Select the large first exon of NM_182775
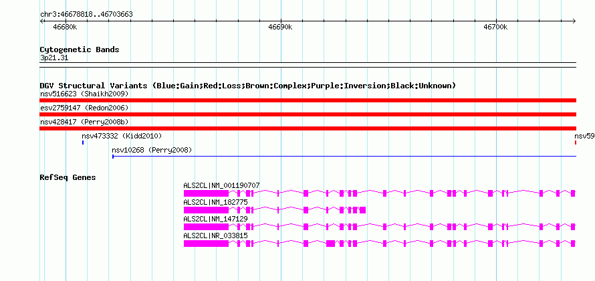The image size is (595, 281). [206, 210]
